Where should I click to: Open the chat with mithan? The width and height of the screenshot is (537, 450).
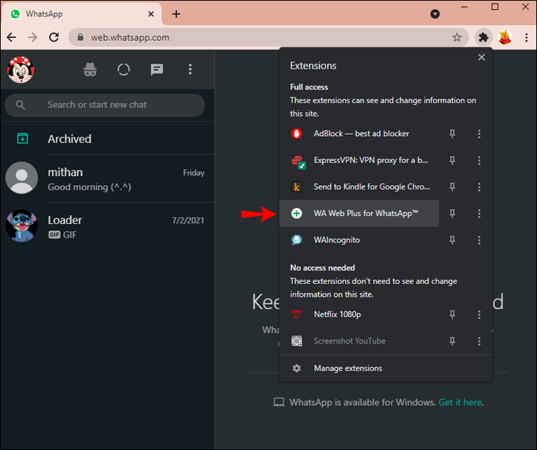pyautogui.click(x=107, y=179)
